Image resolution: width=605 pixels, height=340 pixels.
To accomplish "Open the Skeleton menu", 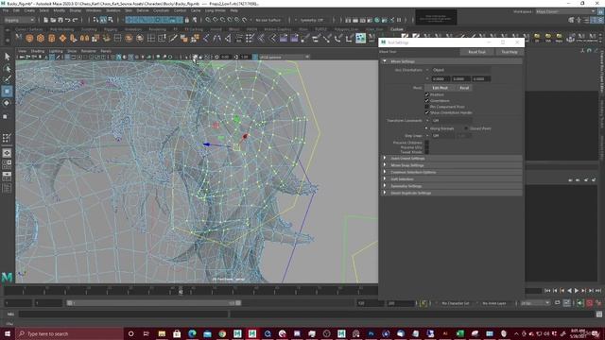I will [113, 10].
